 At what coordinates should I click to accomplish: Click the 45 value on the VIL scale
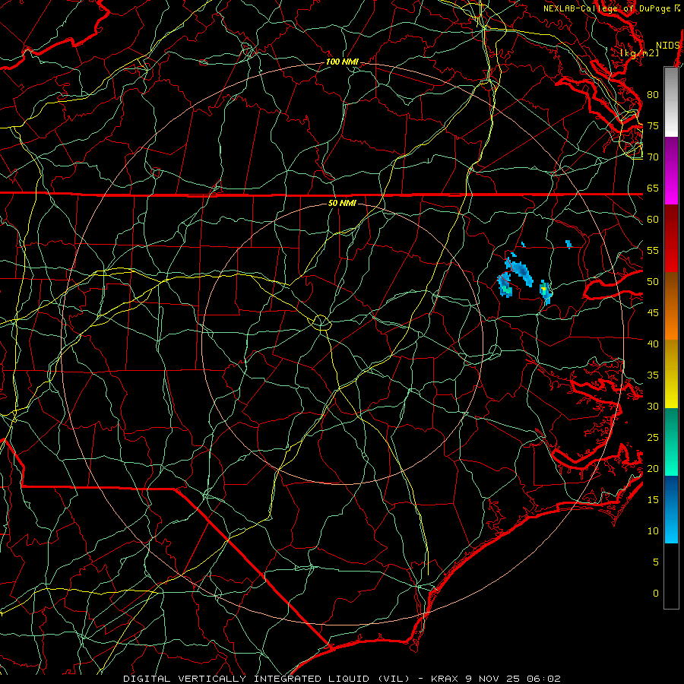653,313
